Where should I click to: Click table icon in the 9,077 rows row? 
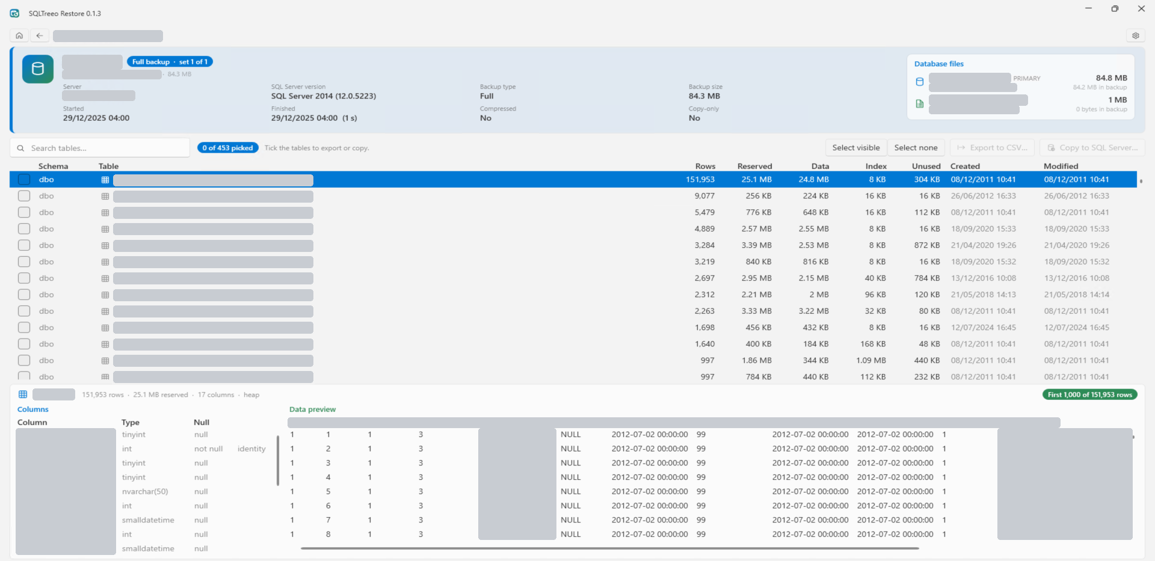tap(105, 196)
